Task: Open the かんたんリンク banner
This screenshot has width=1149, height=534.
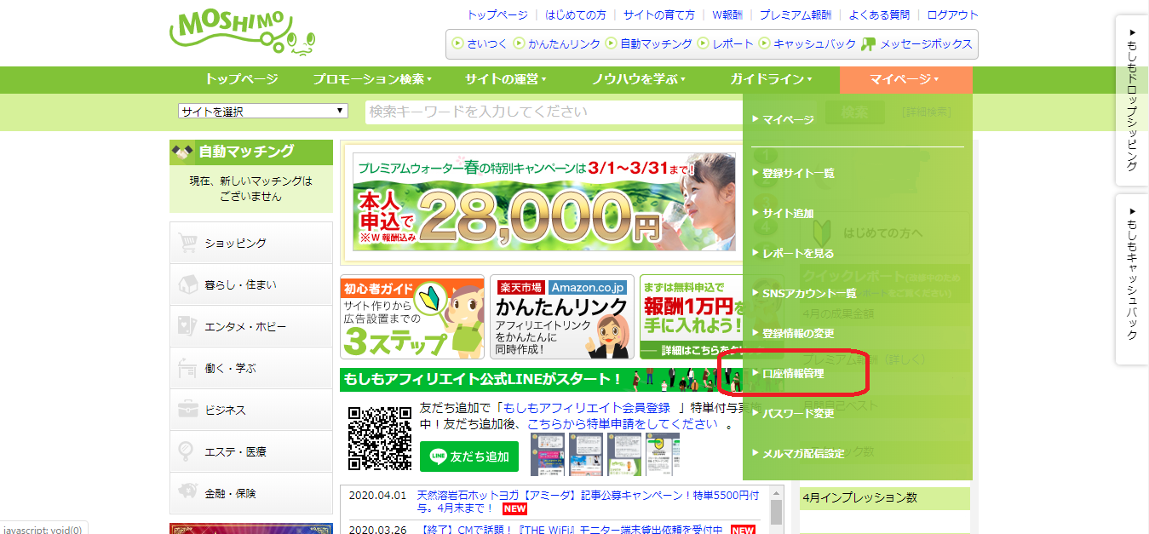Action: (563, 318)
